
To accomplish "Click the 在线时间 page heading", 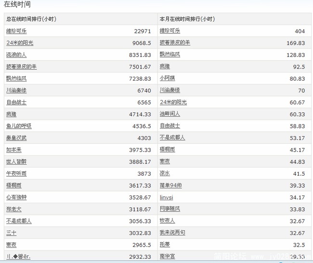I will click(17, 4).
